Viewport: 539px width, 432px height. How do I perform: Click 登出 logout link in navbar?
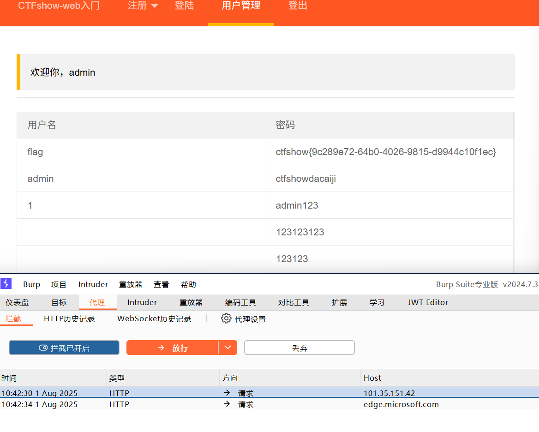pos(298,6)
